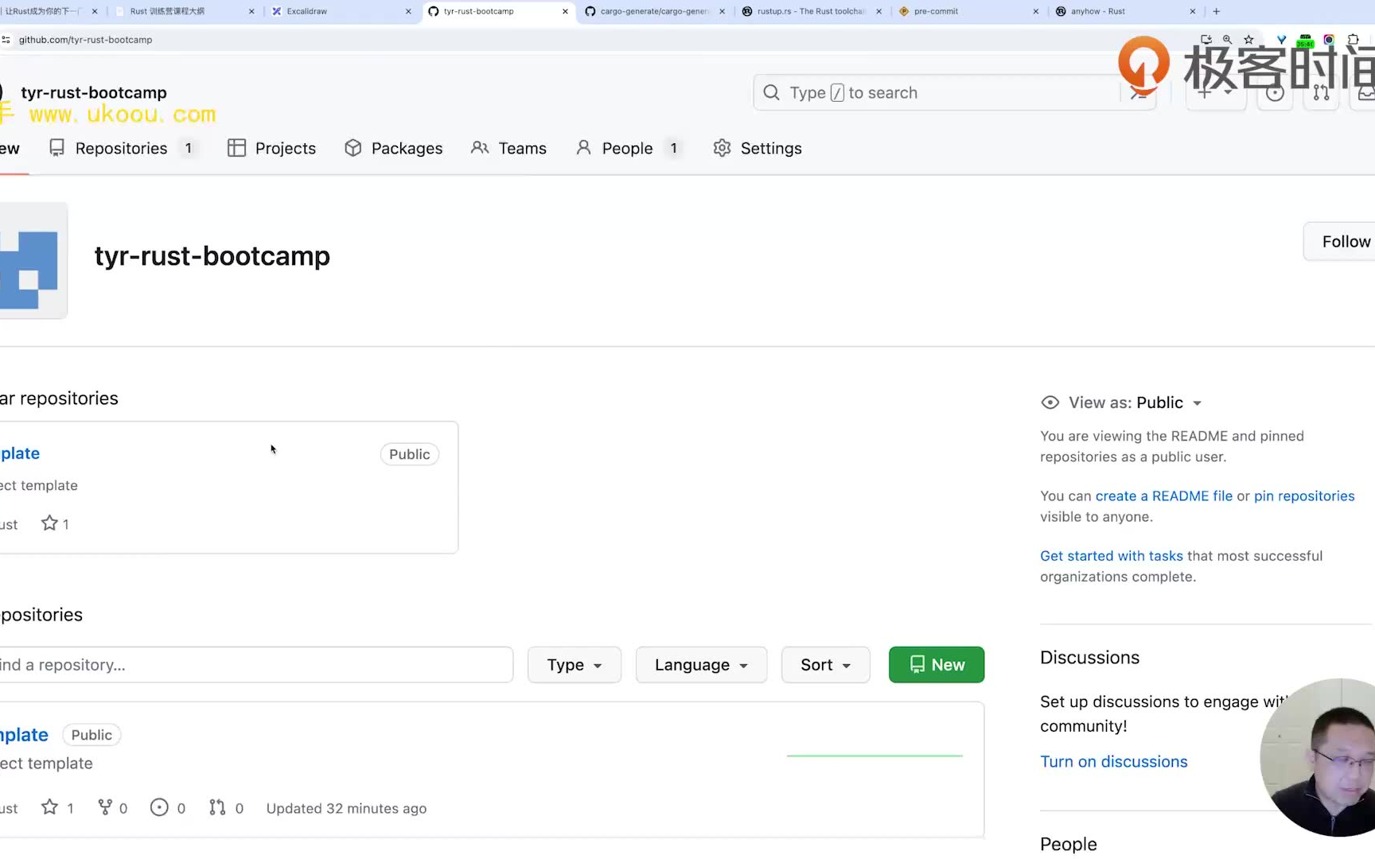Close the Excalidraw browser tab
The image size is (1375, 859).
pos(408,11)
